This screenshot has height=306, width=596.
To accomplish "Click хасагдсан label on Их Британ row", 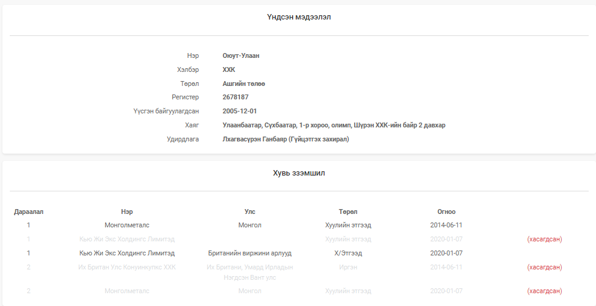I will (x=544, y=267).
